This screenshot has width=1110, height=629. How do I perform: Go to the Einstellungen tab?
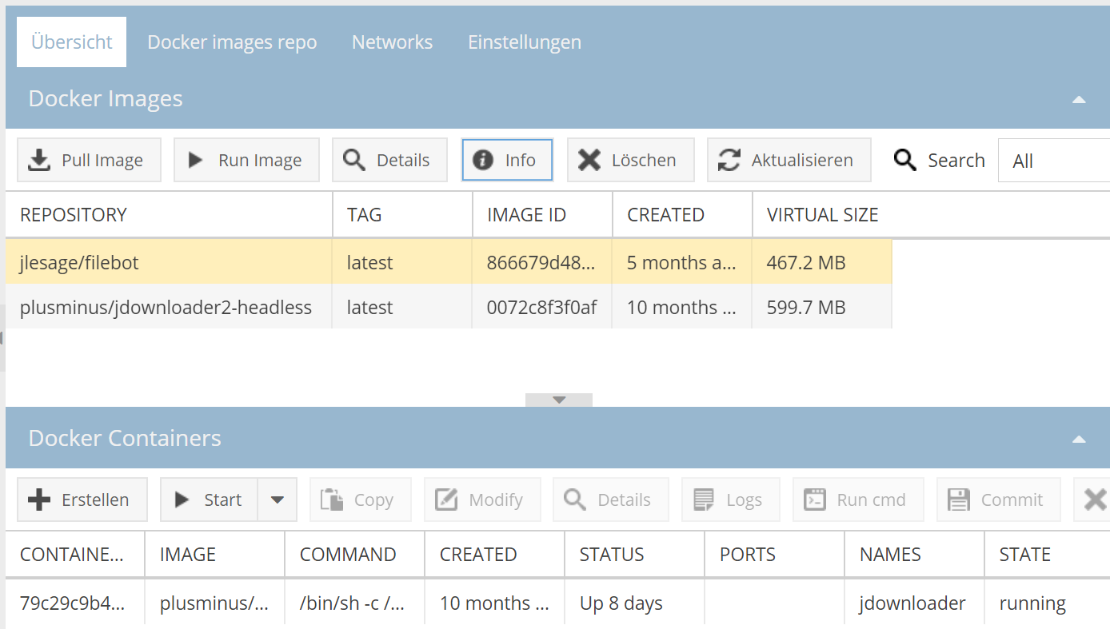pos(525,42)
